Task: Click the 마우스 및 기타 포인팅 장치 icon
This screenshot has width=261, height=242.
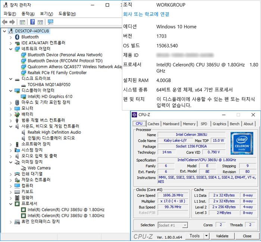Action: coord(17,102)
